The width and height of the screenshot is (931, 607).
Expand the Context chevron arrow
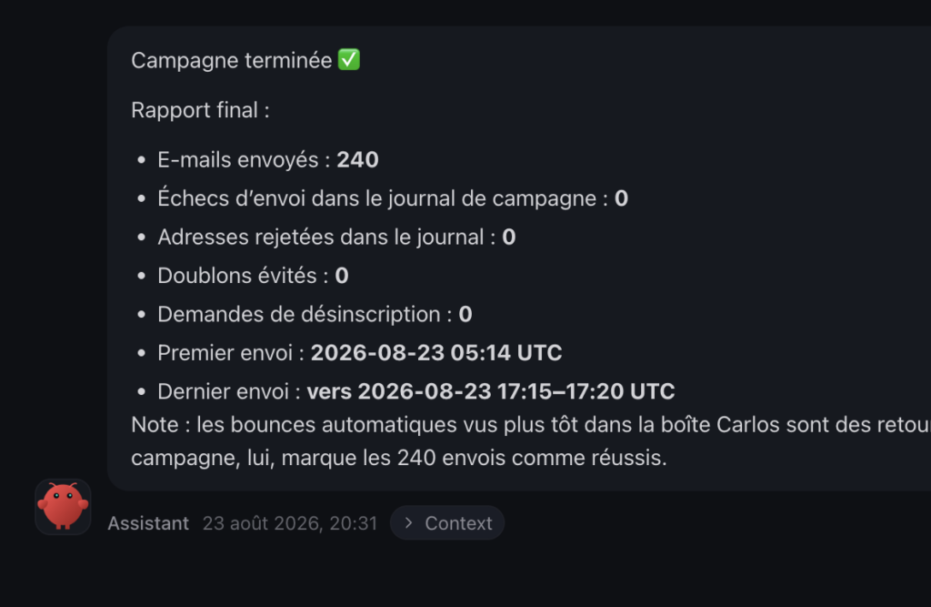[408, 523]
